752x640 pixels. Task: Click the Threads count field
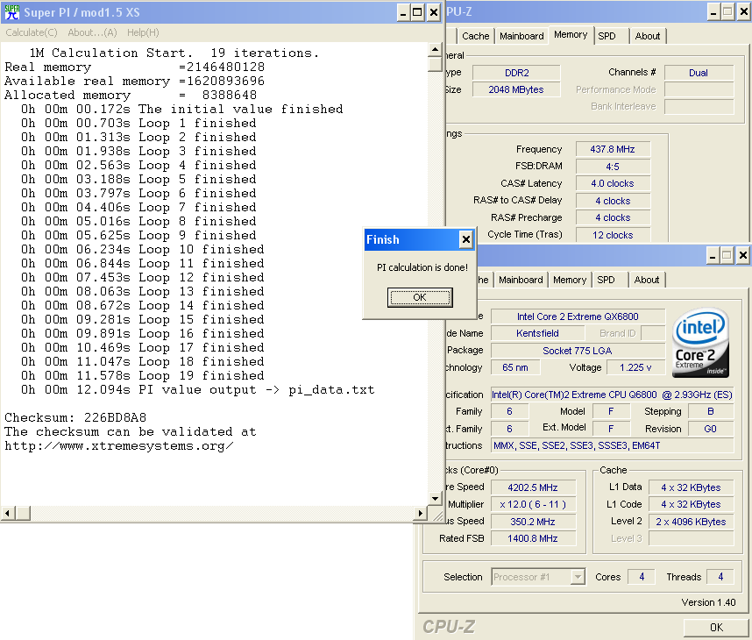point(720,577)
